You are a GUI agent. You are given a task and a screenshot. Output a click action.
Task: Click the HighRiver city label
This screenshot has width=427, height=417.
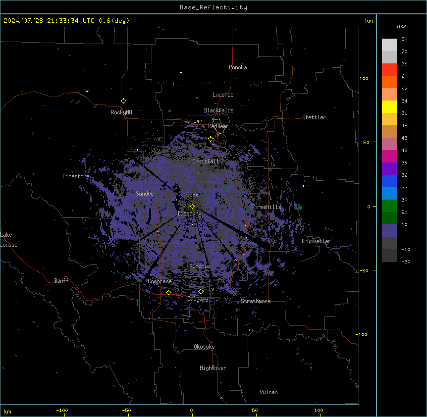click(213, 368)
